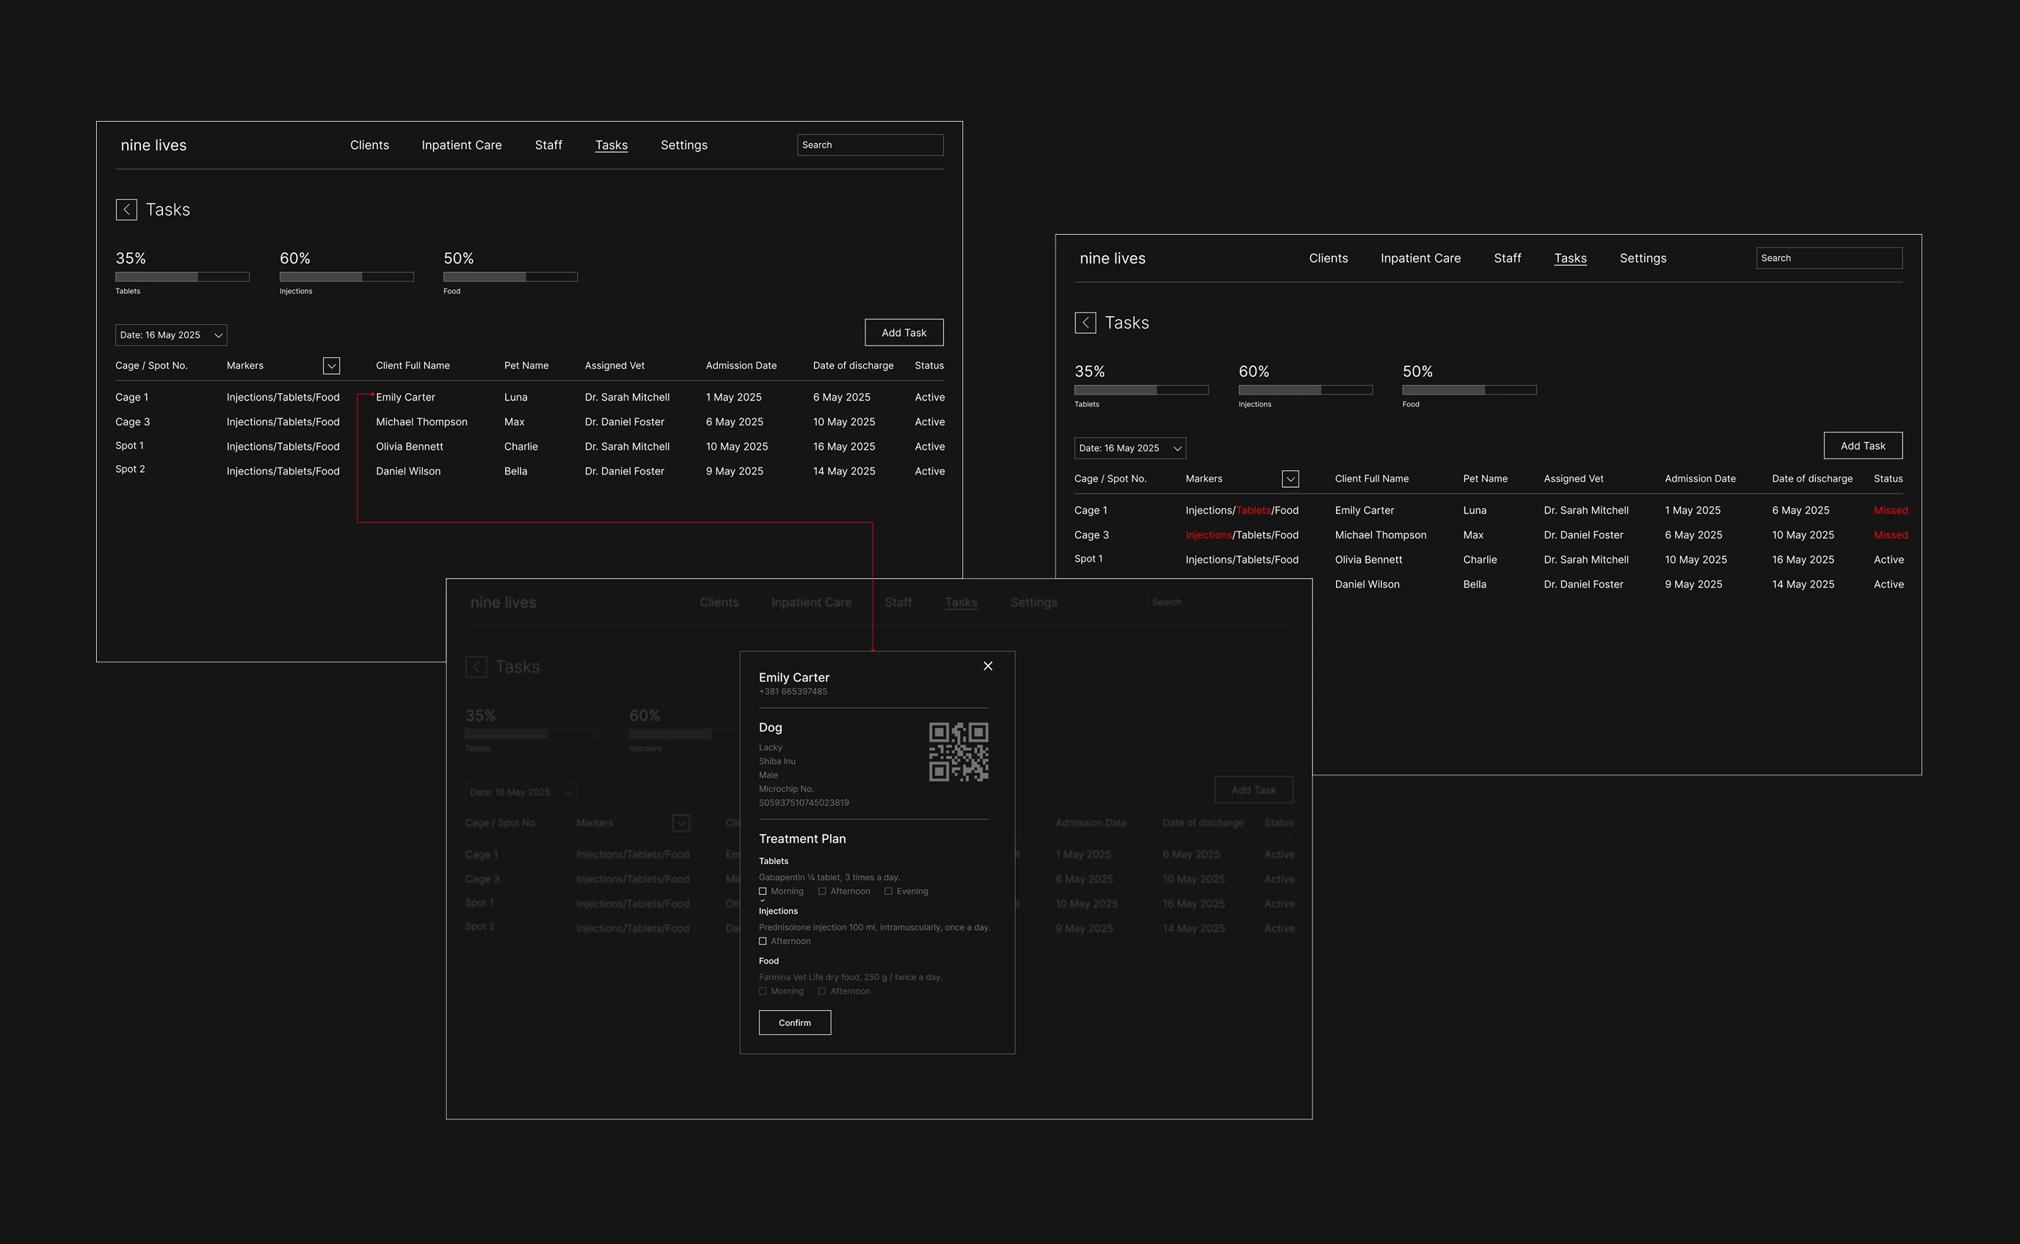Image resolution: width=2020 pixels, height=1244 pixels.
Task: Click the microchip number S05937510745023819
Action: click(804, 802)
